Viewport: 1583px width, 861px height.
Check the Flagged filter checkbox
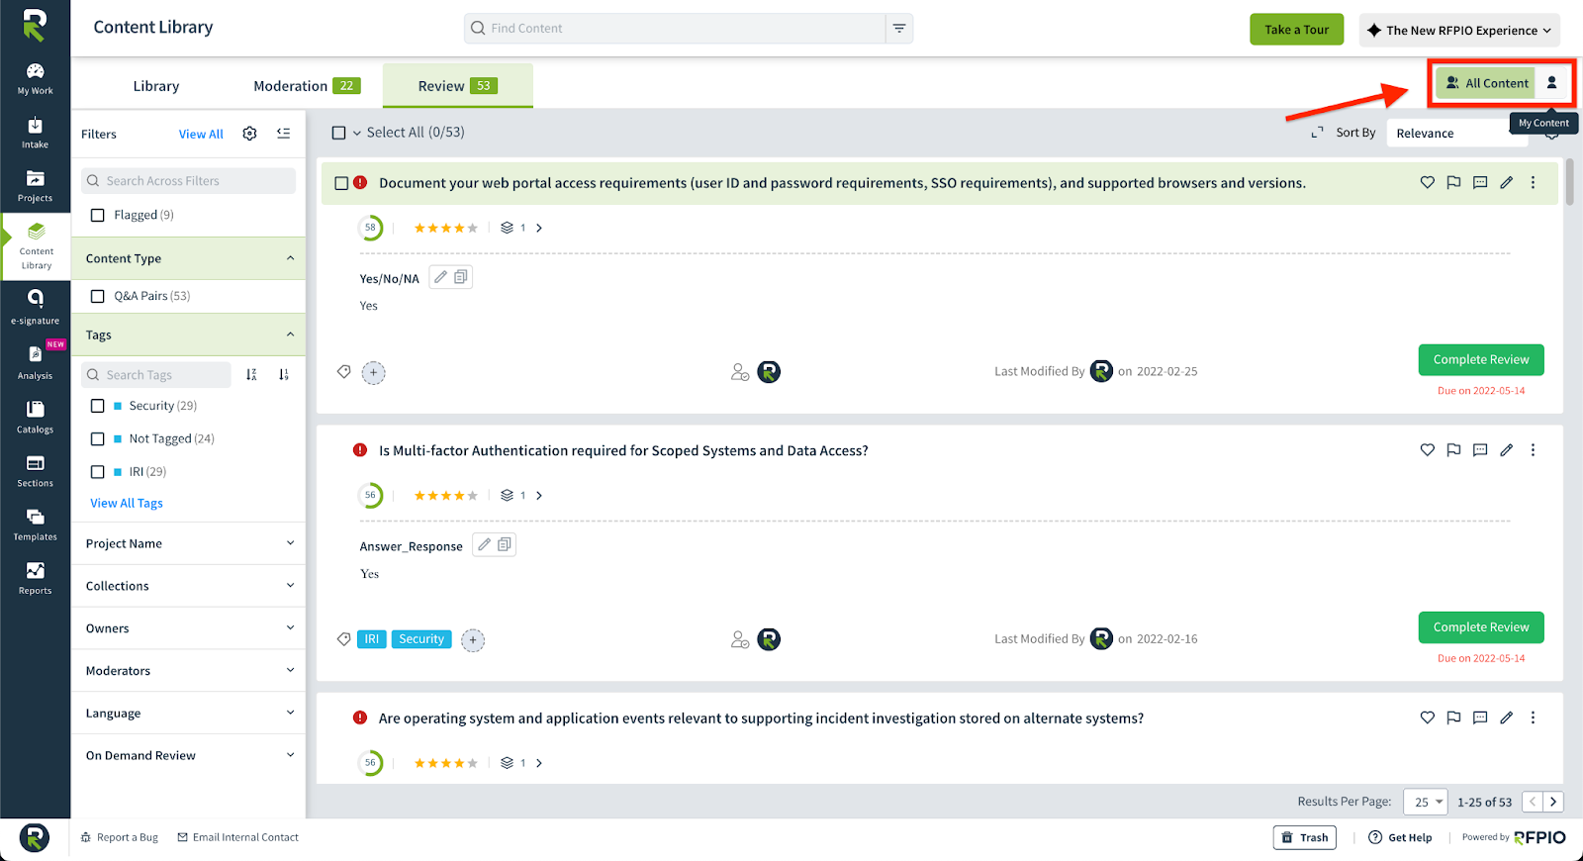tap(97, 215)
